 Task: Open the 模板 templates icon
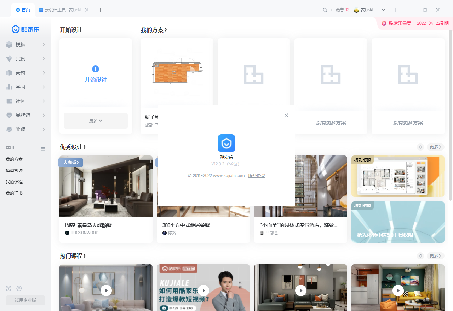coord(9,45)
